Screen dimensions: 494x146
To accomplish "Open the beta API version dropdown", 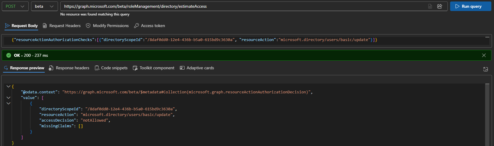I will (45, 6).
